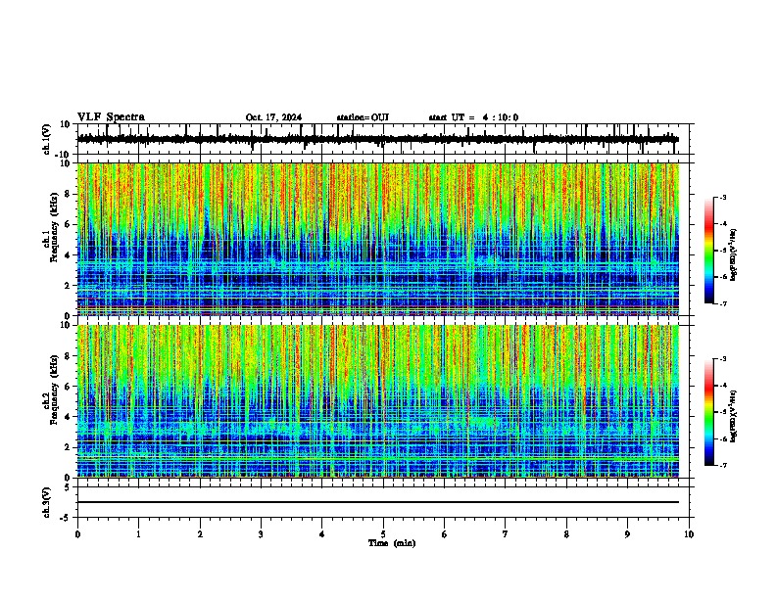Click the "VLF Spectra" plot title
The width and height of the screenshot is (776, 599).
(111, 117)
